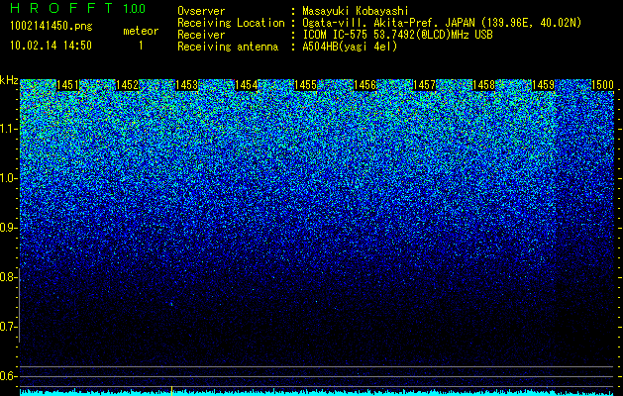
Task: Click the Receiving Location field label
Action: [231, 23]
